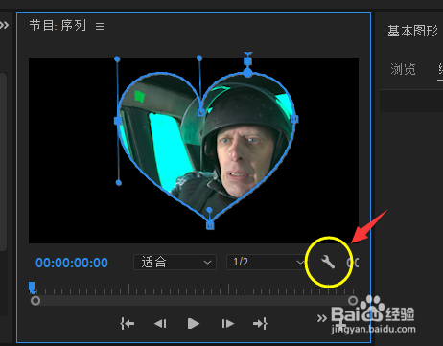This screenshot has height=346, width=443.
Task: Click the right zoom scroll bar handle
Action: pos(353,301)
